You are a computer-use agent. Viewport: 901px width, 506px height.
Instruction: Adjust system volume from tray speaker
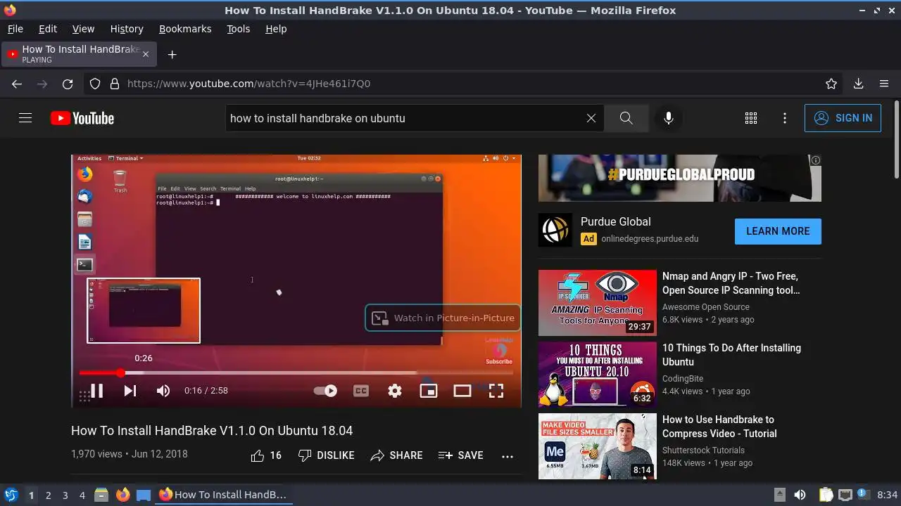800,495
